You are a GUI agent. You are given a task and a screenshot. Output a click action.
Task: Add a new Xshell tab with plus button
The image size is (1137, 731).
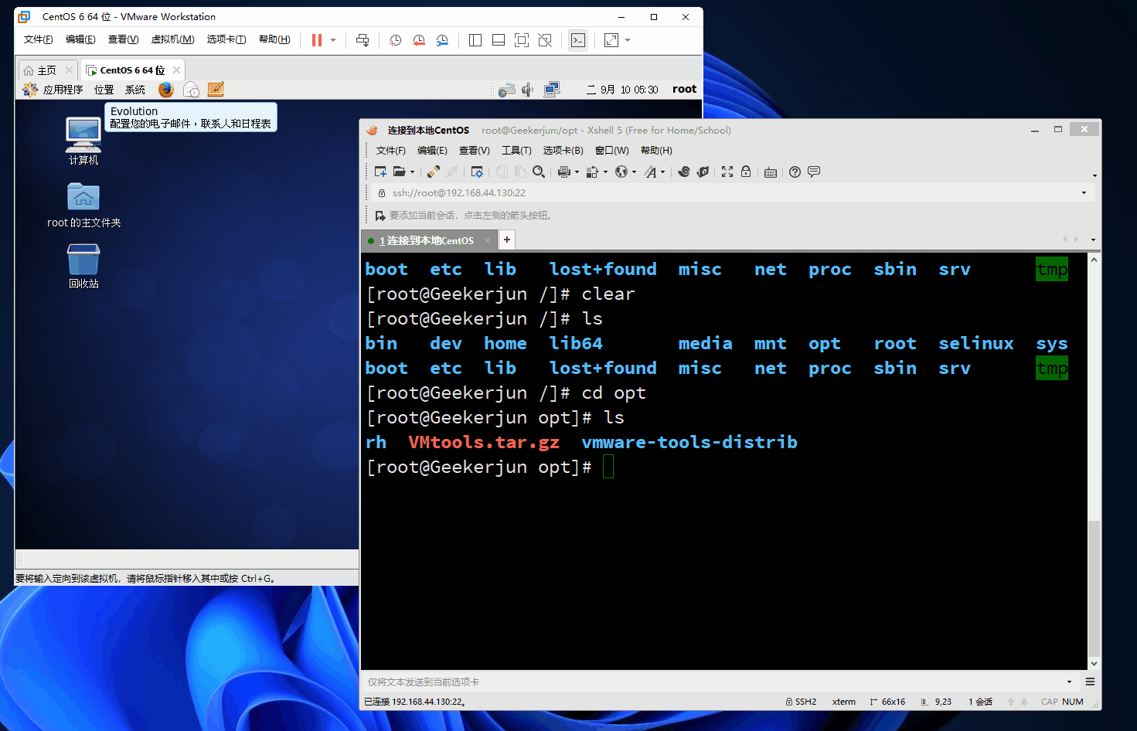[x=507, y=240]
